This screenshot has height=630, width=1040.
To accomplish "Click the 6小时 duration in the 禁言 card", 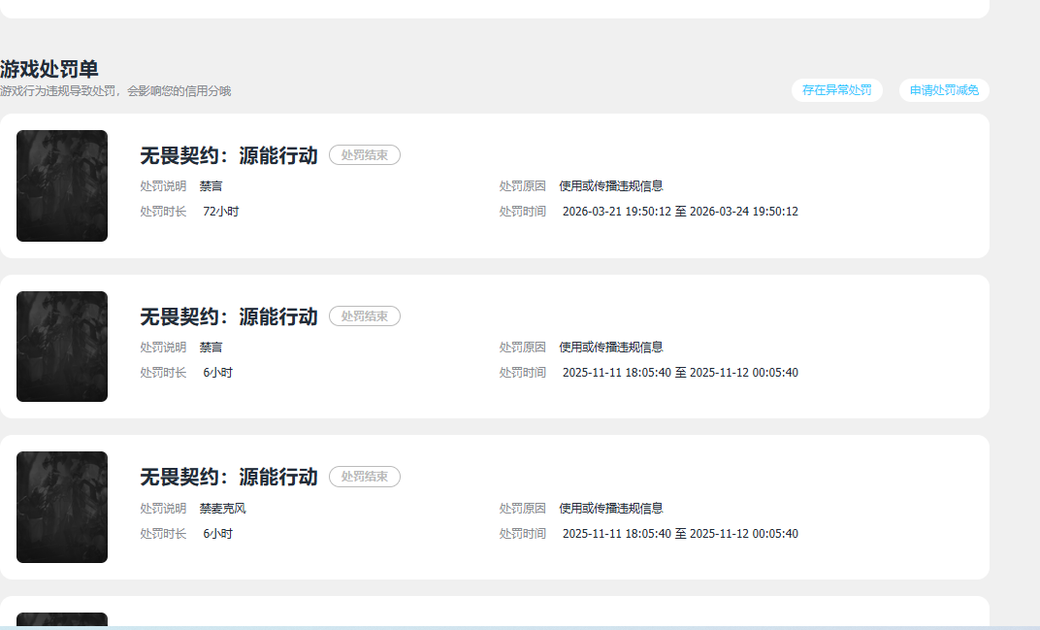I will click(218, 373).
